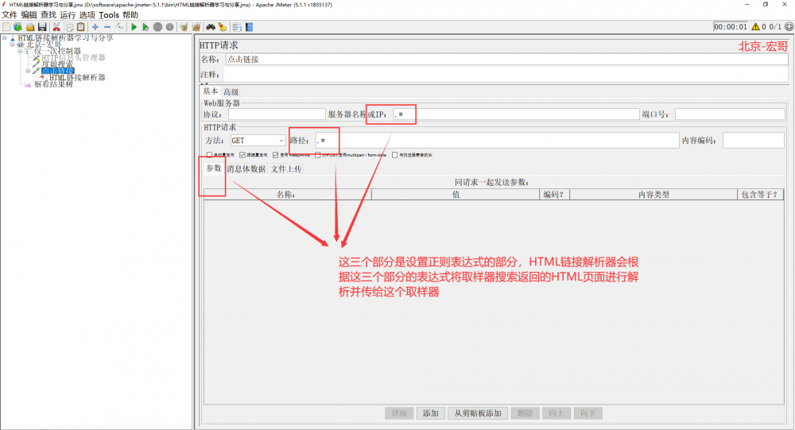The height and width of the screenshot is (430, 795).
Task: Toggle the 与浏览器兼容的头 checkbox
Action: [394, 155]
